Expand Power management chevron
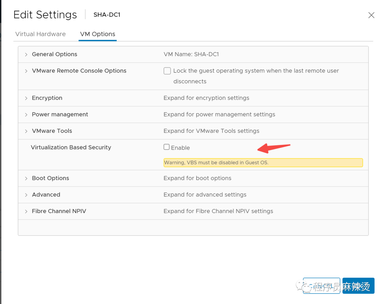Image resolution: width=383 pixels, height=304 pixels. tap(26, 115)
